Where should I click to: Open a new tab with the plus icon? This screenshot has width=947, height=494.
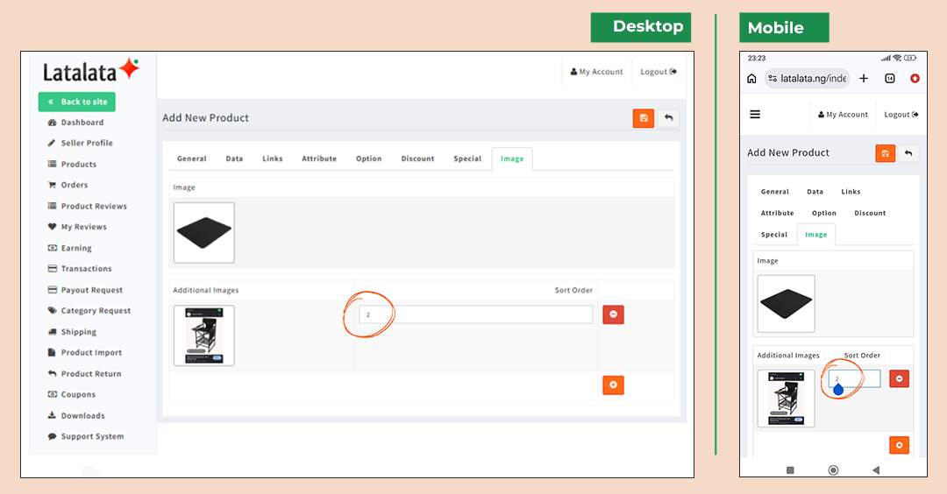tap(864, 79)
